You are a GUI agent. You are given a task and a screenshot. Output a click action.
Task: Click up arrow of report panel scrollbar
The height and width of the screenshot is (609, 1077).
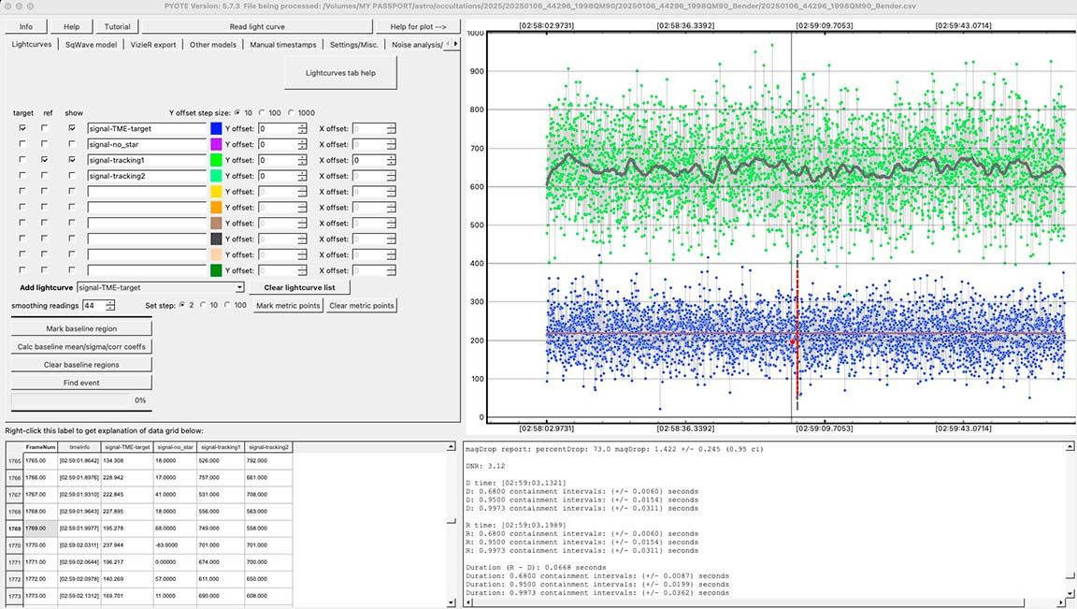tap(1070, 447)
